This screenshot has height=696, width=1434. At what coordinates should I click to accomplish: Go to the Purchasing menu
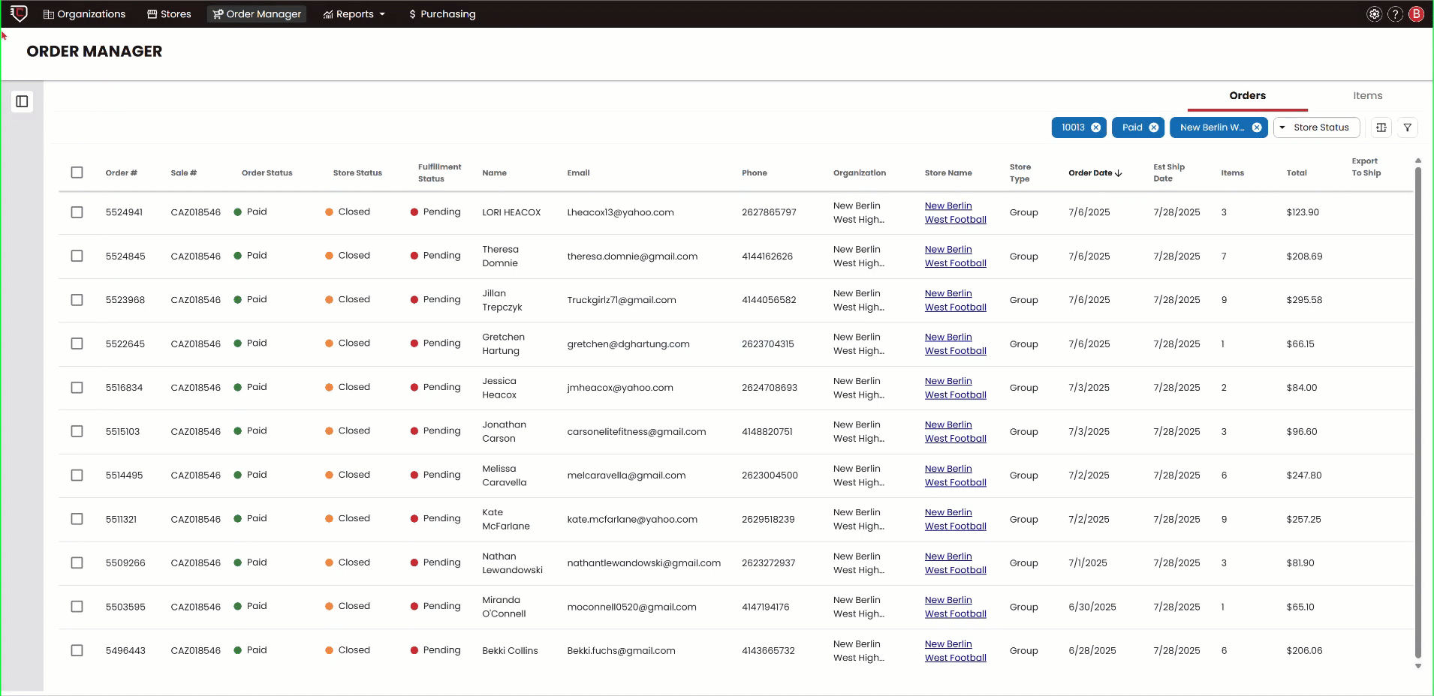pos(442,14)
